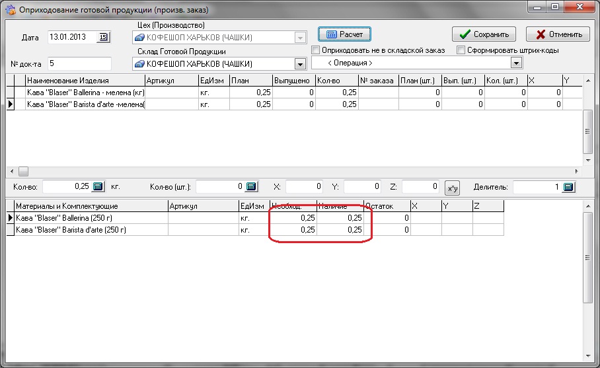
Task: Cancel using the Отменить button
Action: pos(558,34)
